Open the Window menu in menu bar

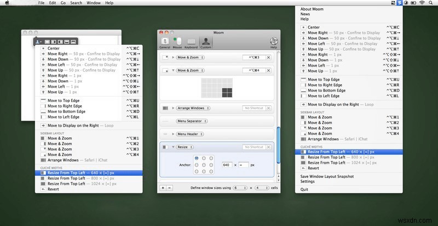(x=94, y=3)
